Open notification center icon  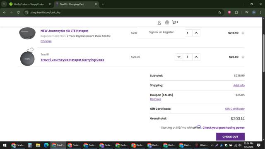tap(258, 145)
